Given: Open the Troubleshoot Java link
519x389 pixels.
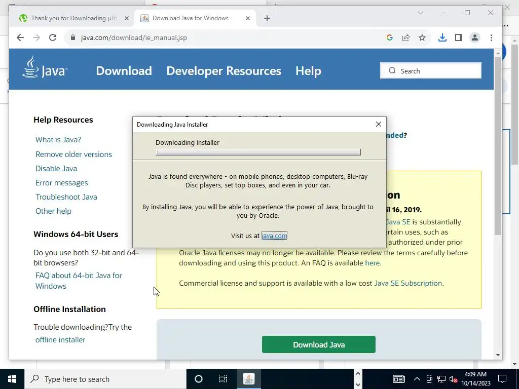Looking at the screenshot, I should pyautogui.click(x=66, y=197).
